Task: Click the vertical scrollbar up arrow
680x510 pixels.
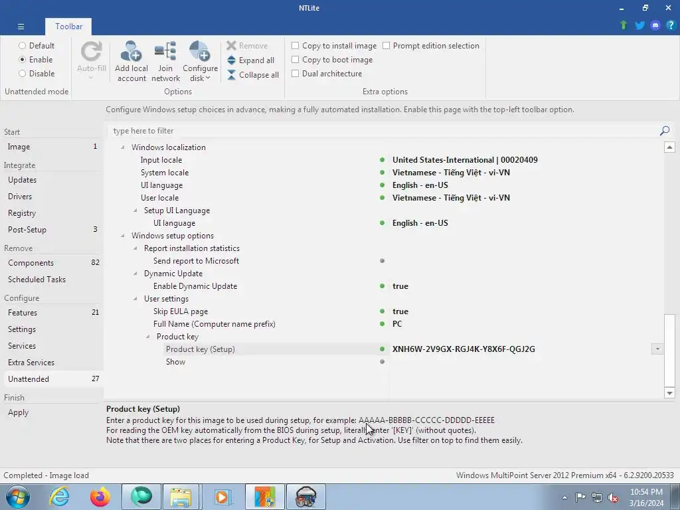Action: [669, 147]
